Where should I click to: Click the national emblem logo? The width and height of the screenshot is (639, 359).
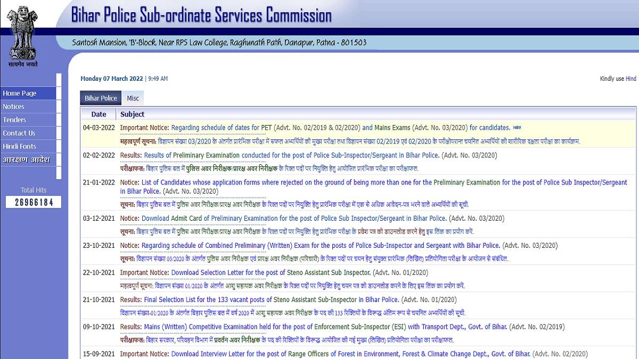click(x=23, y=33)
